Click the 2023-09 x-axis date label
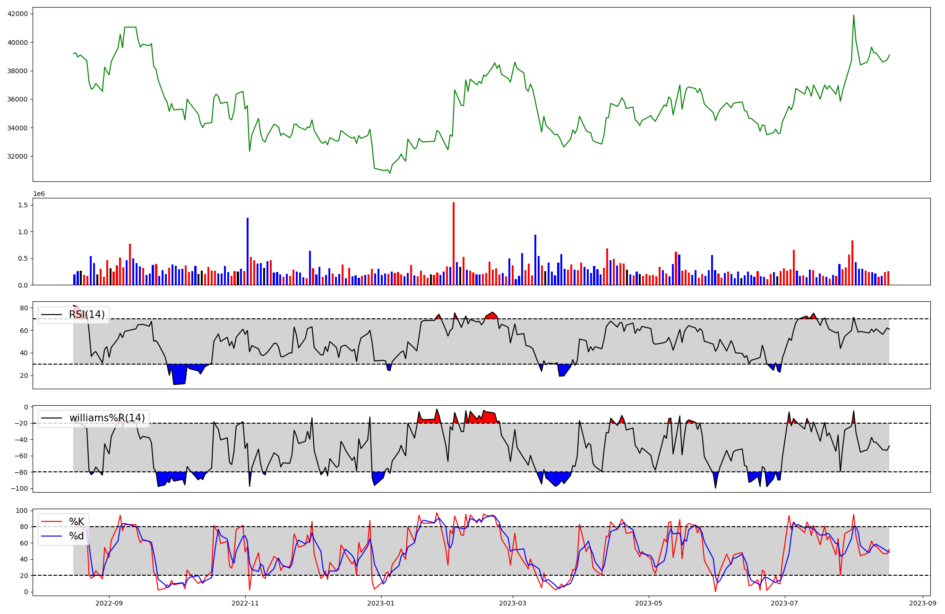 [x=922, y=603]
